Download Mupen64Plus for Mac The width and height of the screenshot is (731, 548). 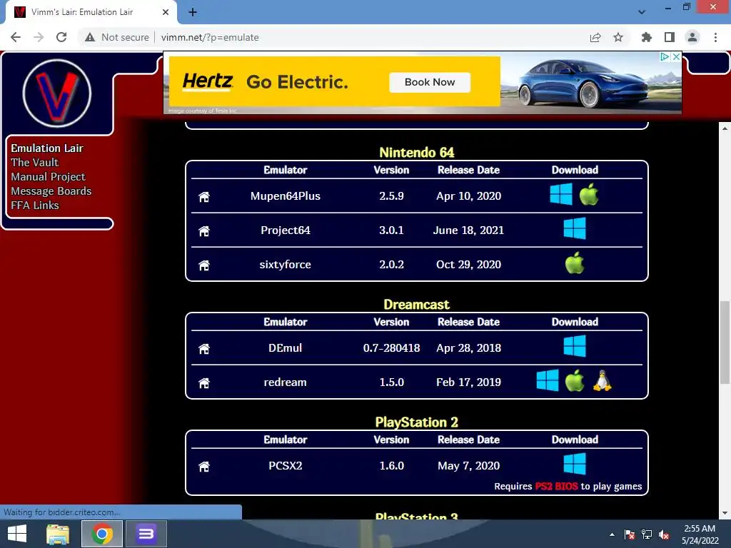[589, 194]
